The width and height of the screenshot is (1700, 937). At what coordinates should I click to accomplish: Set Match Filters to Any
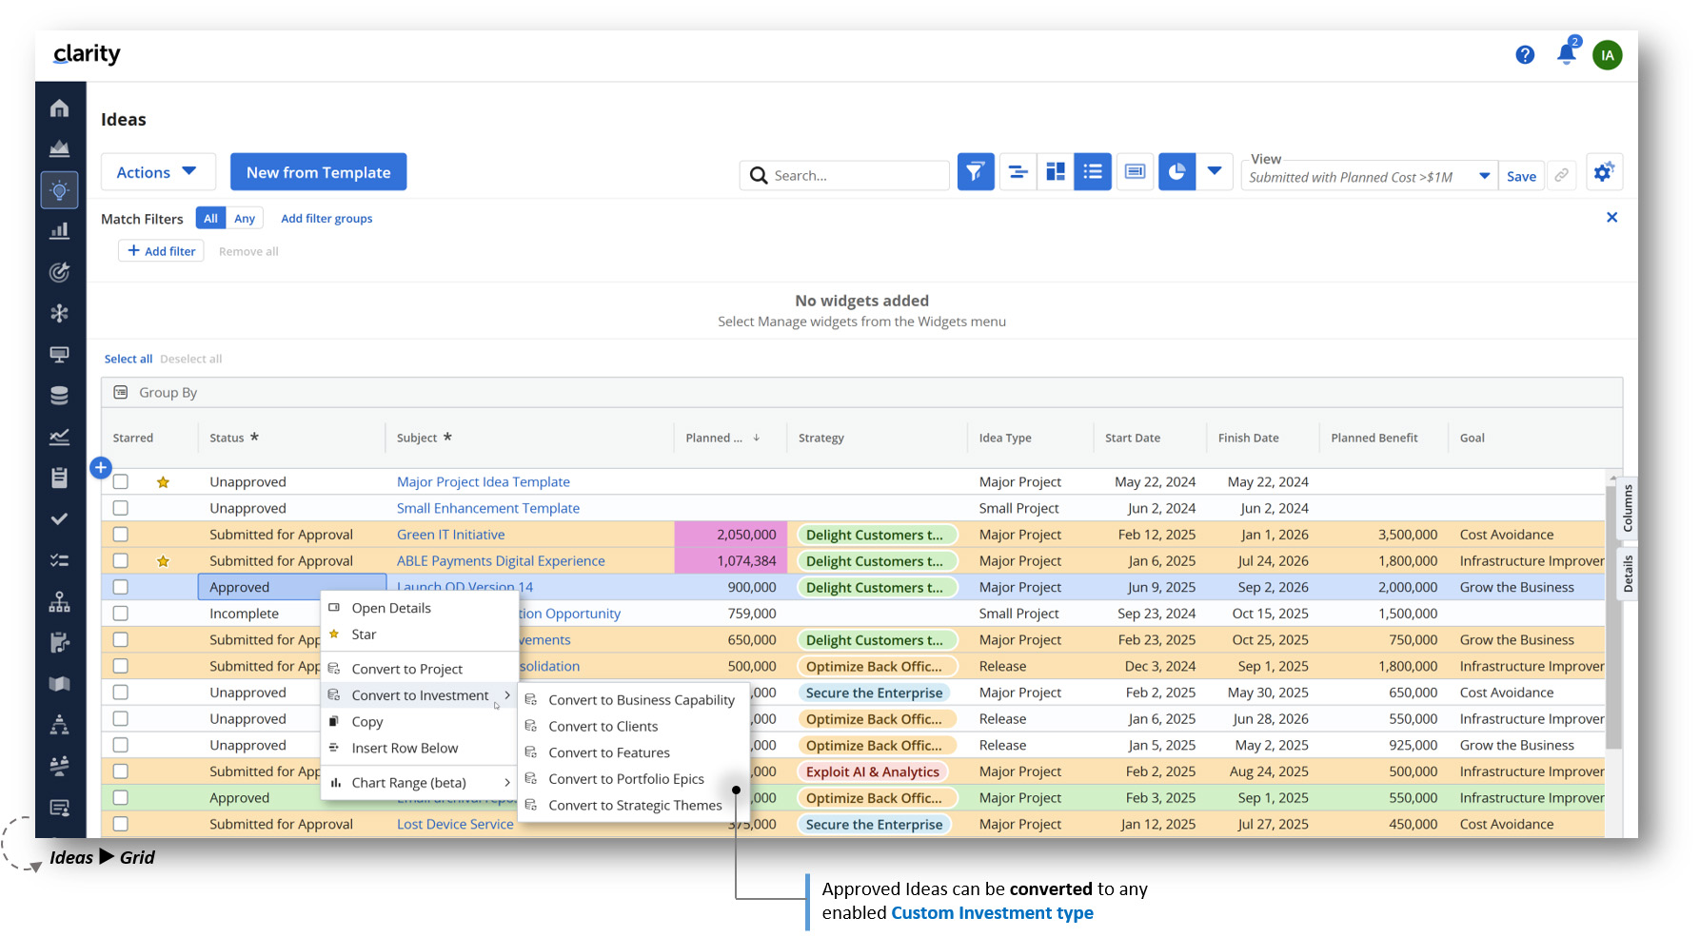(245, 218)
